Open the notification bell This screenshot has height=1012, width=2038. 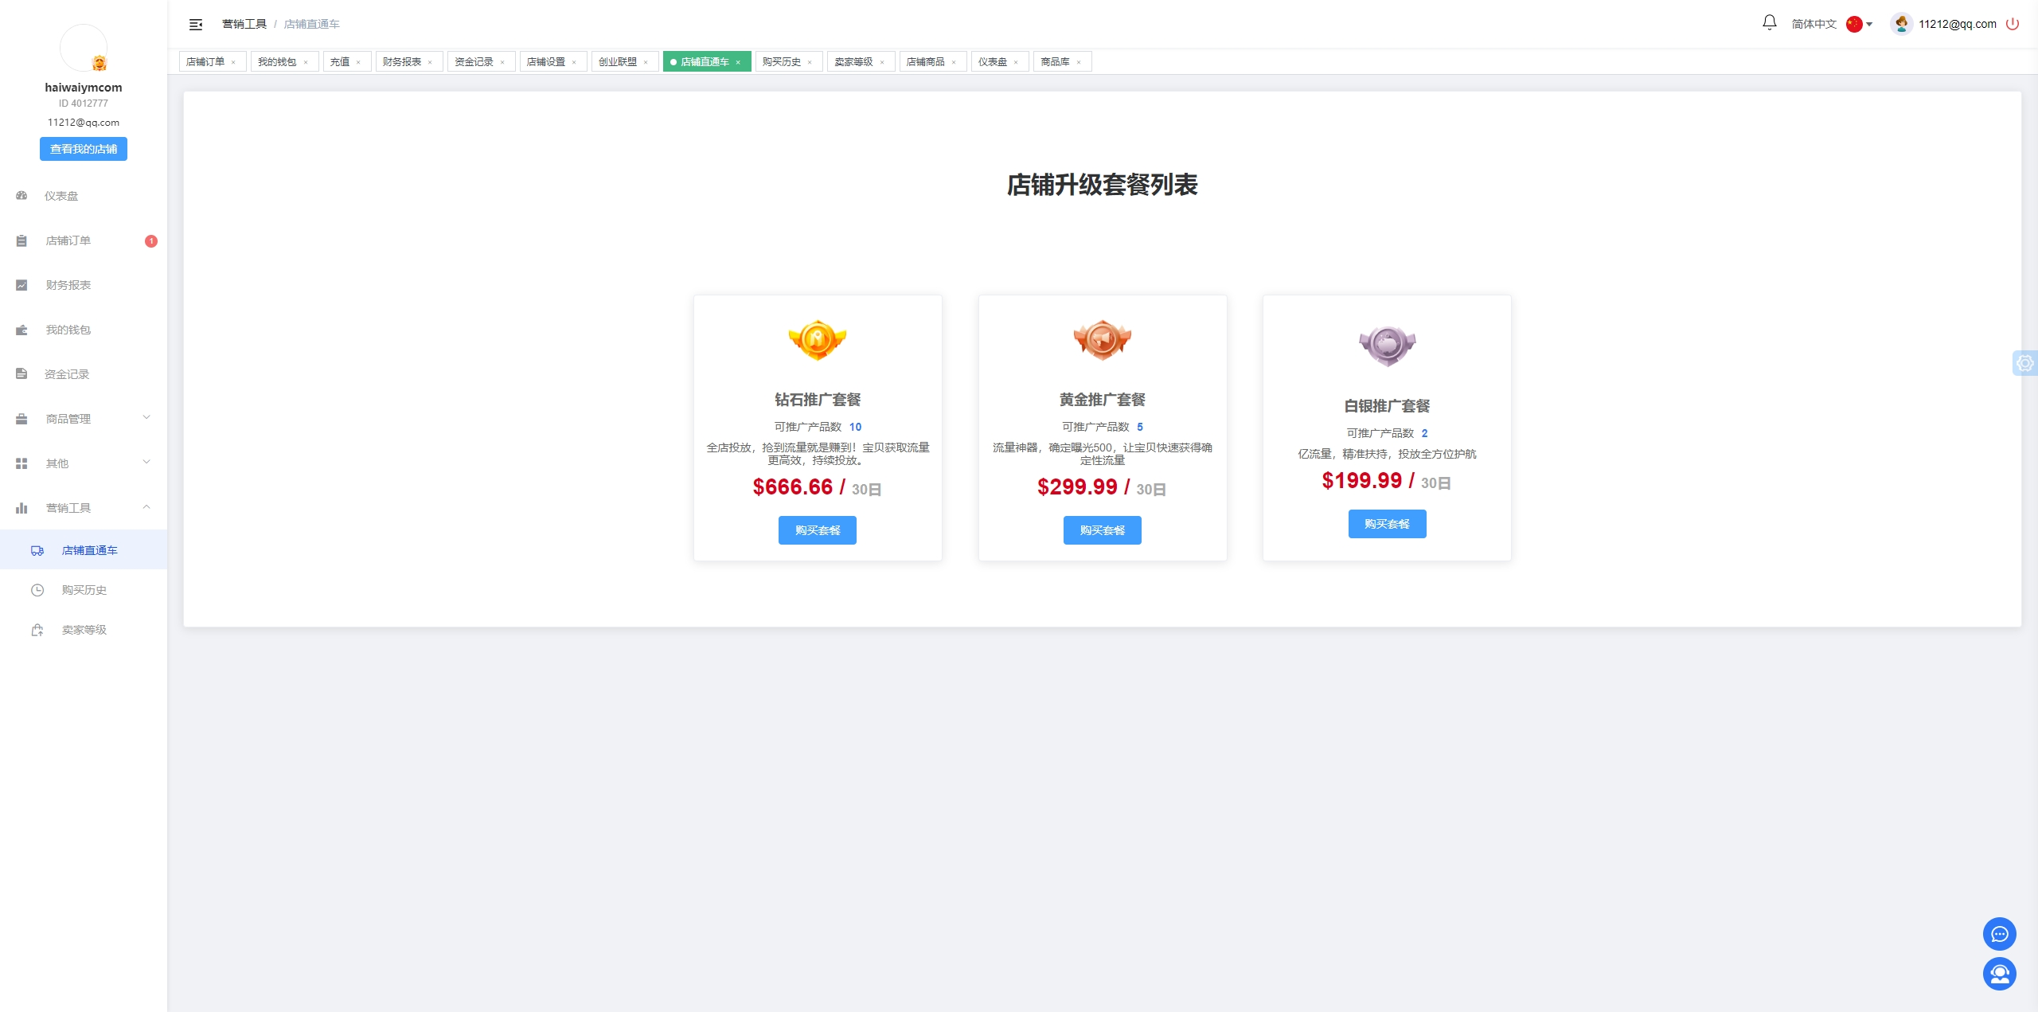coord(1768,23)
